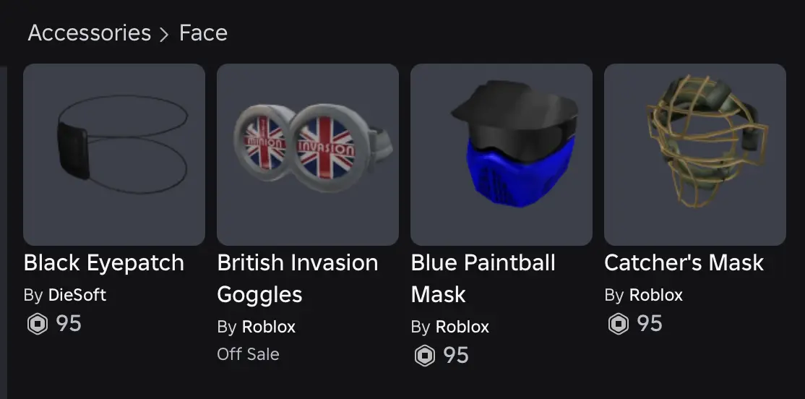Open the British Invasion Goggles title
This screenshot has height=399, width=805.
pyautogui.click(x=298, y=278)
